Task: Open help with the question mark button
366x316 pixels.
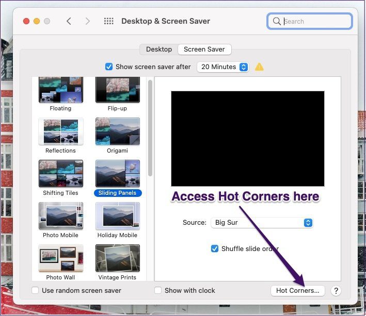Action: pos(336,291)
